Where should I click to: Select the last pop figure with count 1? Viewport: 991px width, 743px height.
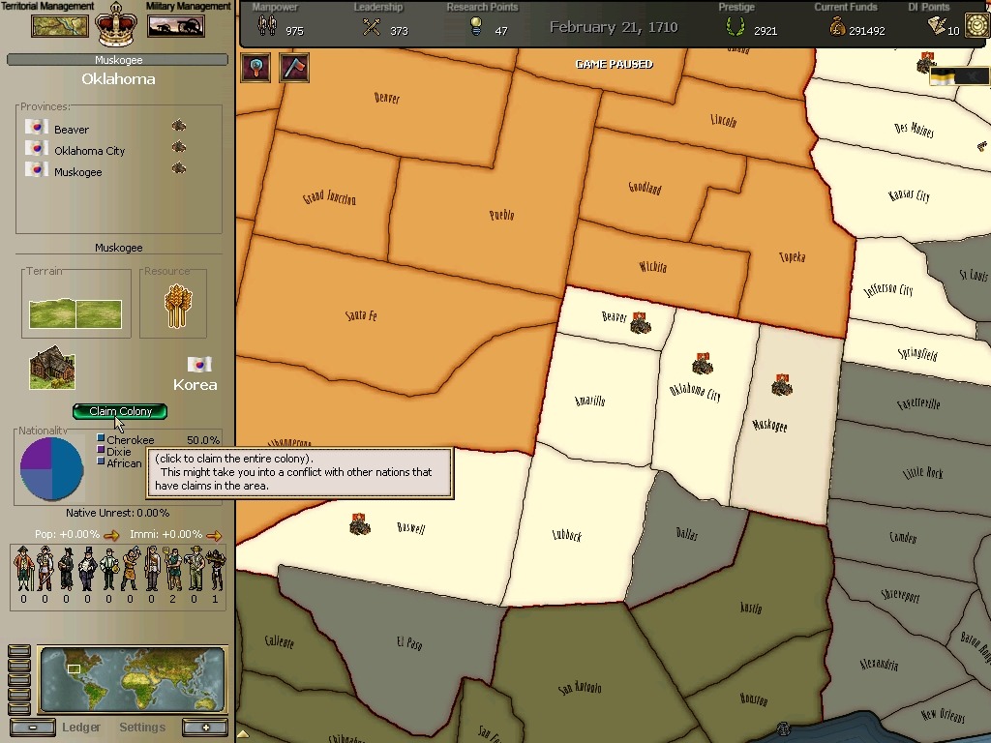215,569
